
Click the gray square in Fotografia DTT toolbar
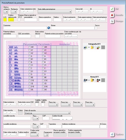point(103,47)
